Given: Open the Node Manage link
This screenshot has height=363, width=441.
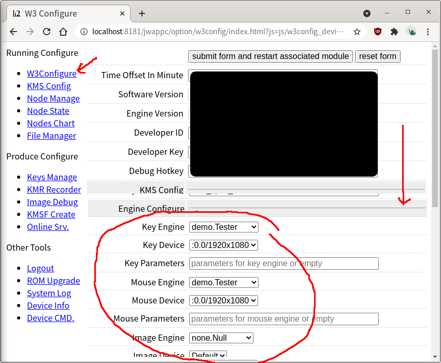Looking at the screenshot, I should pos(53,98).
